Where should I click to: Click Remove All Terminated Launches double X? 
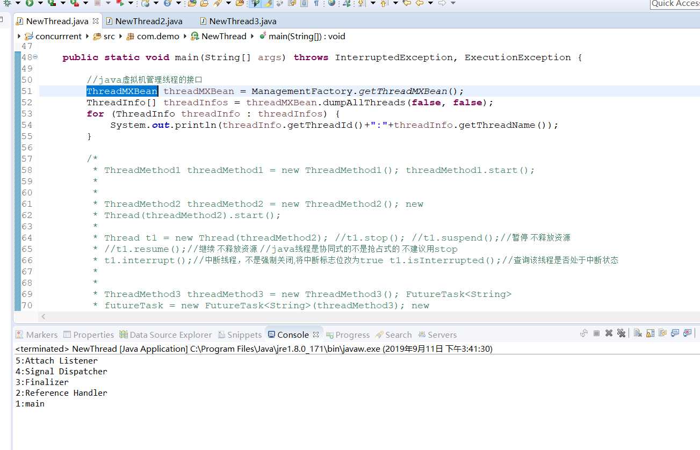tap(622, 333)
